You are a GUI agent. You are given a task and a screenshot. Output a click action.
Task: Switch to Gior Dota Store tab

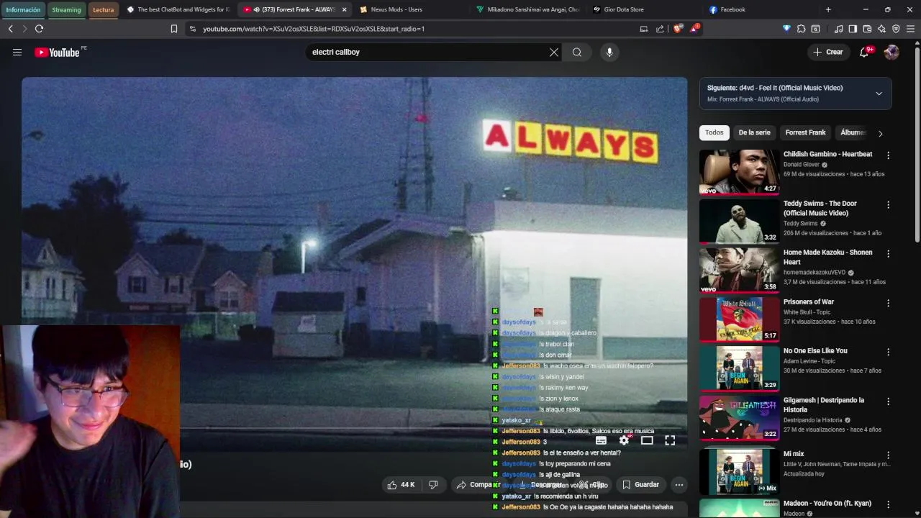click(644, 9)
